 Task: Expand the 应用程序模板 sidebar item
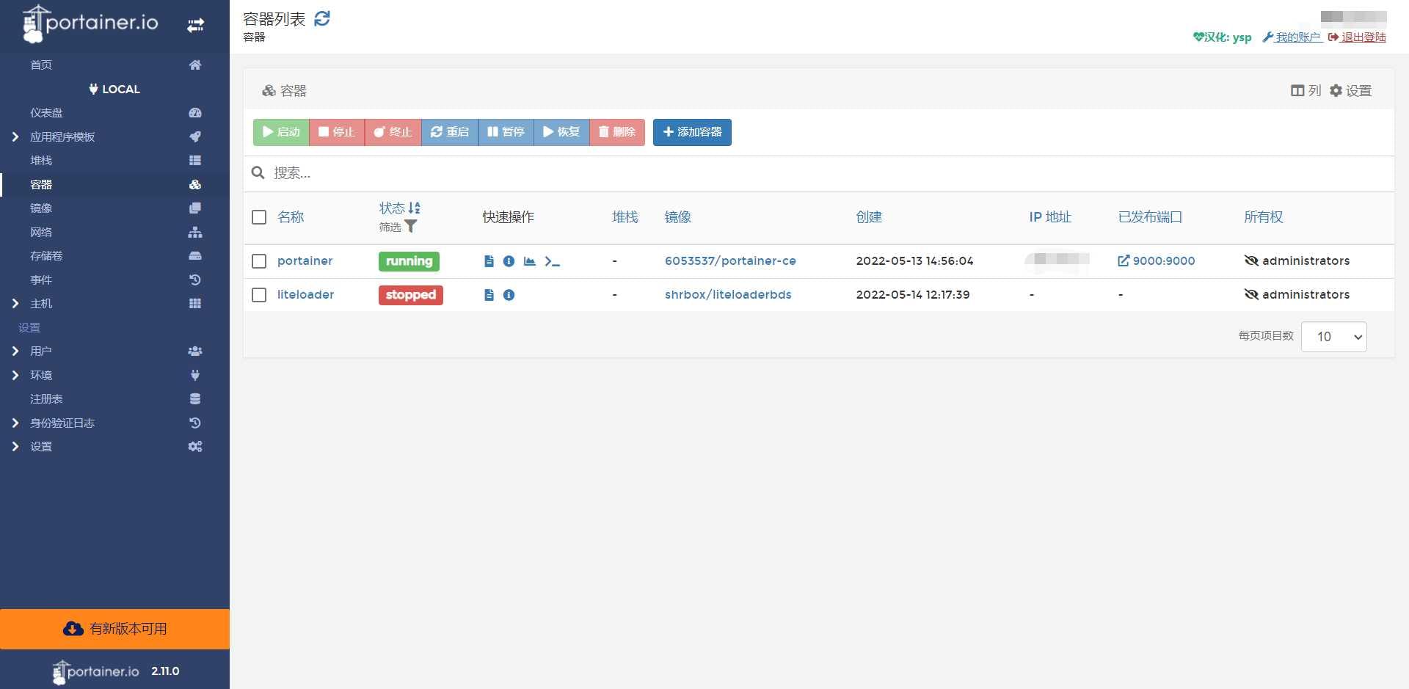tap(62, 137)
